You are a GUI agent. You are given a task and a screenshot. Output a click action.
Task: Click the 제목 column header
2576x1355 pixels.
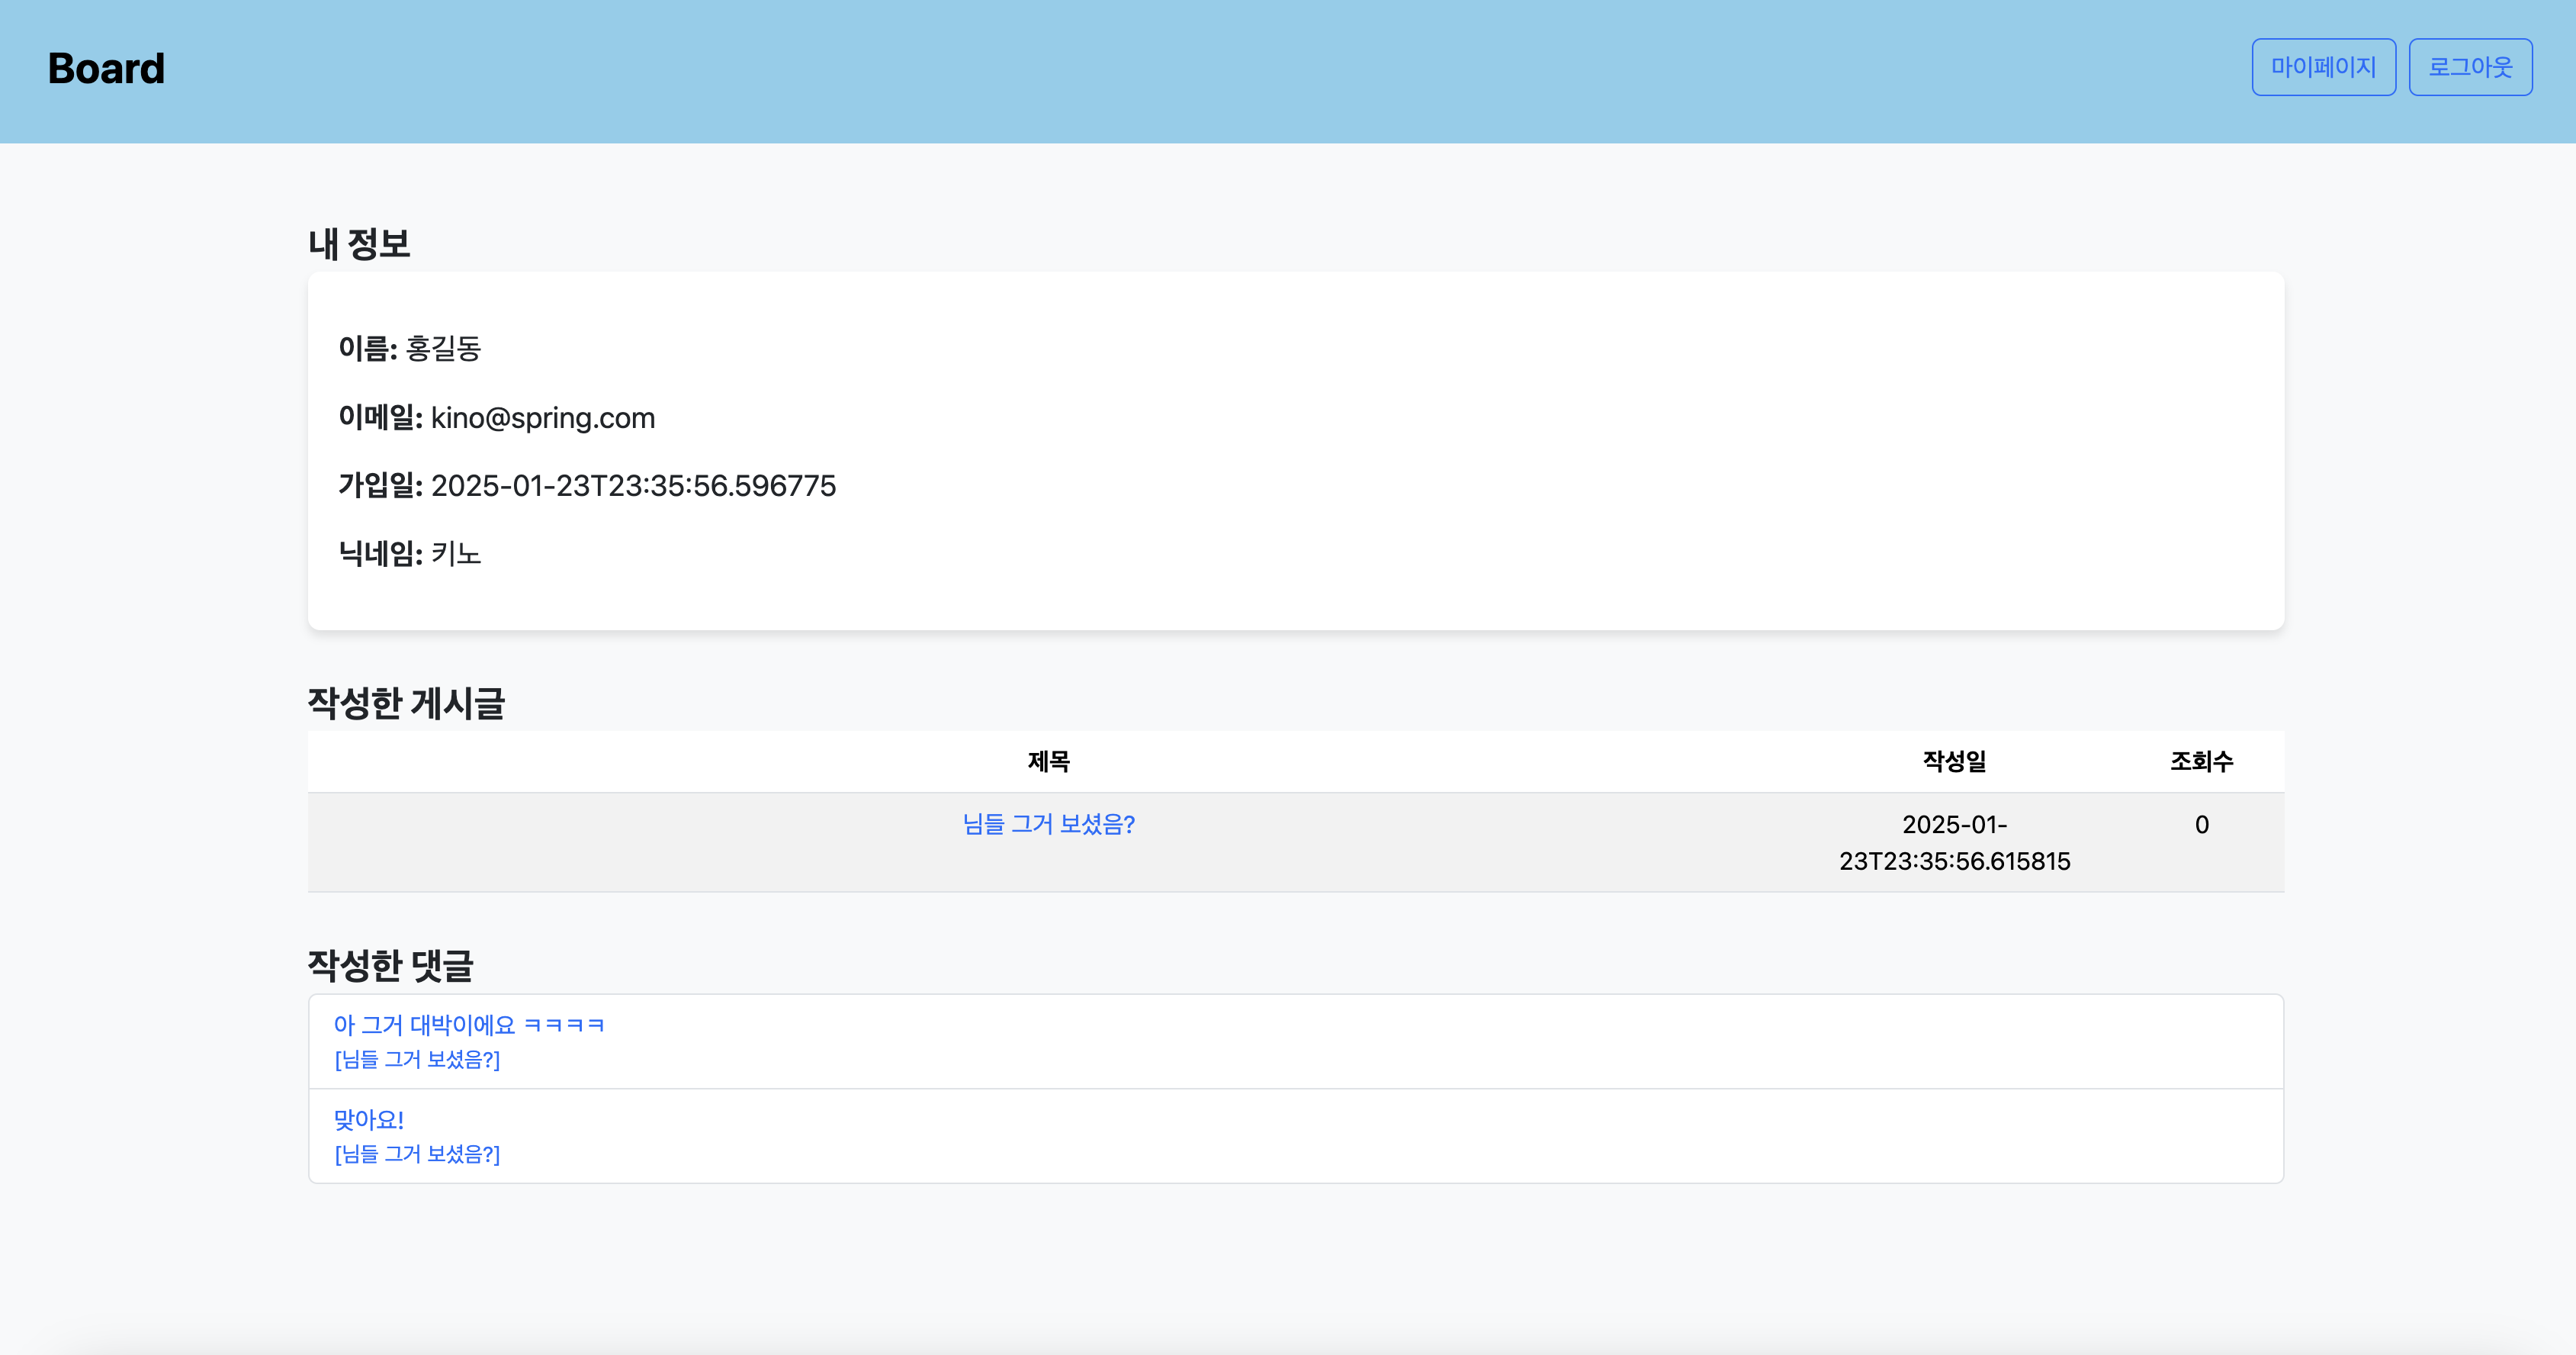click(x=1048, y=761)
